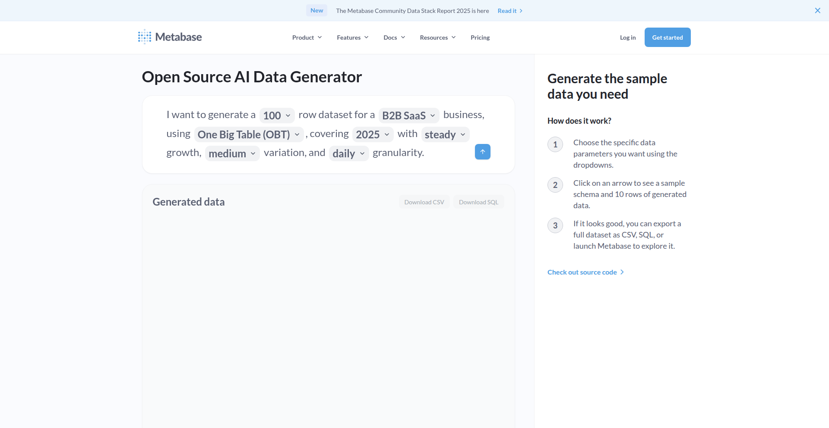
Task: Open the 2025 year dropdown
Action: (373, 134)
